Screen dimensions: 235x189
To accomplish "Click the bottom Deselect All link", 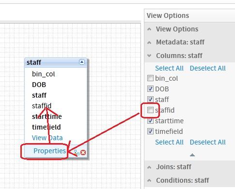I will (208, 142).
